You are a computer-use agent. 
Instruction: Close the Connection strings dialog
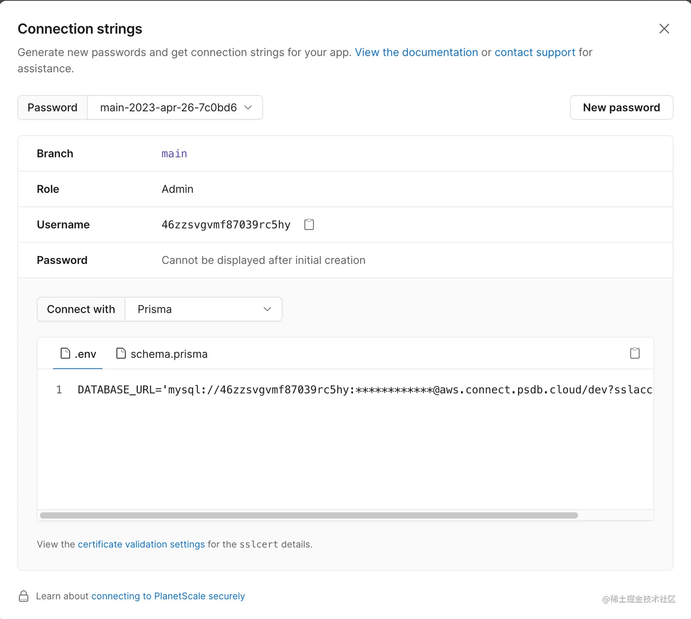(664, 29)
